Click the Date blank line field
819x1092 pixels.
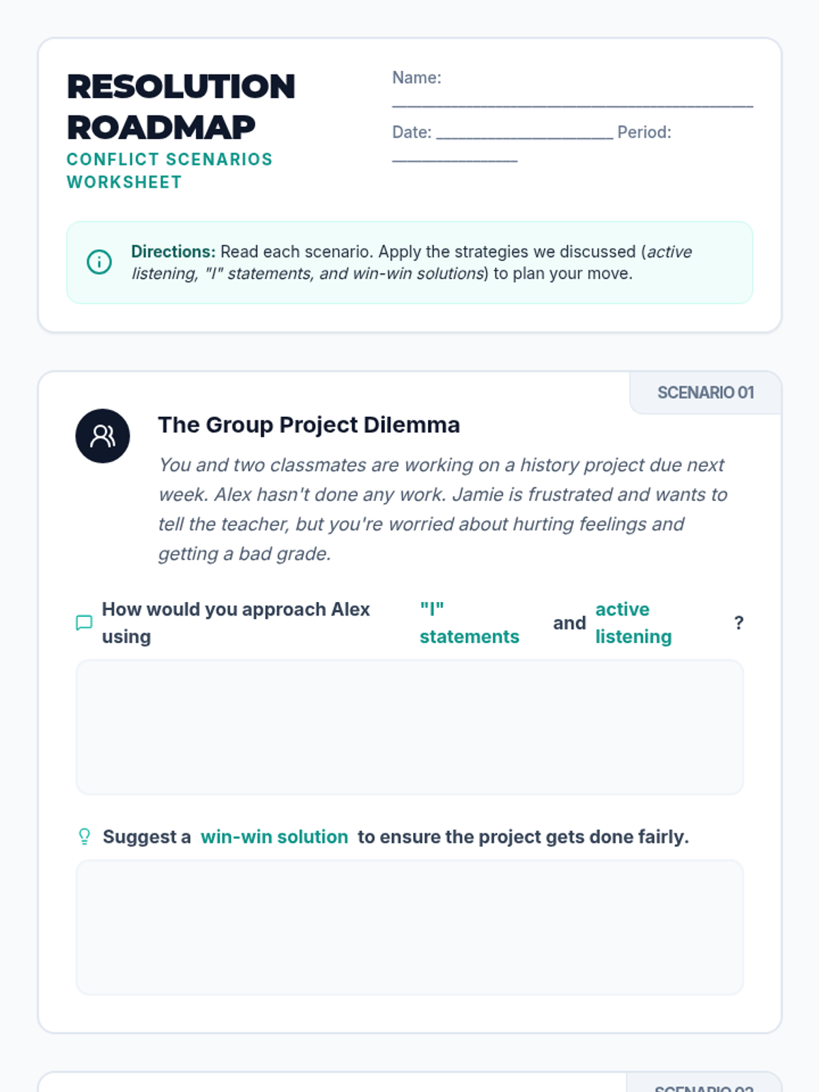[525, 132]
